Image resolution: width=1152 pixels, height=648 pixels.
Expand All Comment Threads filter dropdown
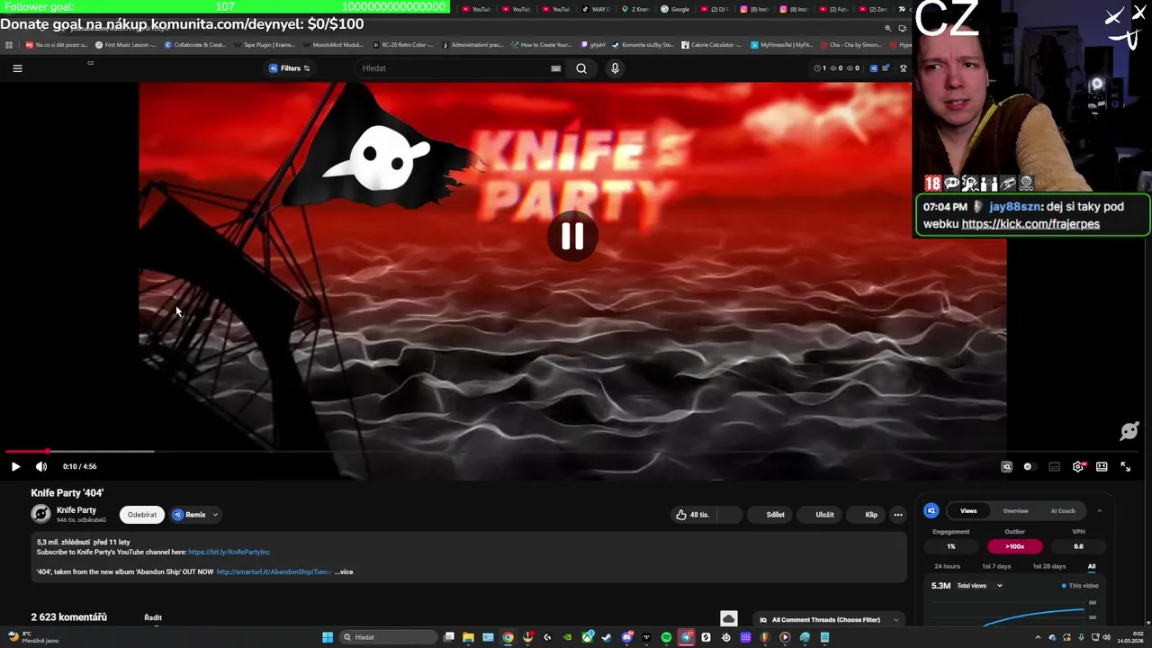click(x=830, y=619)
